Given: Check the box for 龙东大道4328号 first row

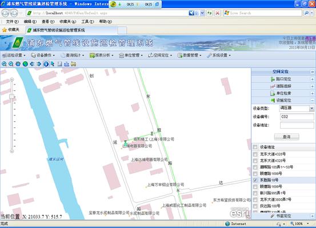Looking at the screenshot, I should point(255,154).
